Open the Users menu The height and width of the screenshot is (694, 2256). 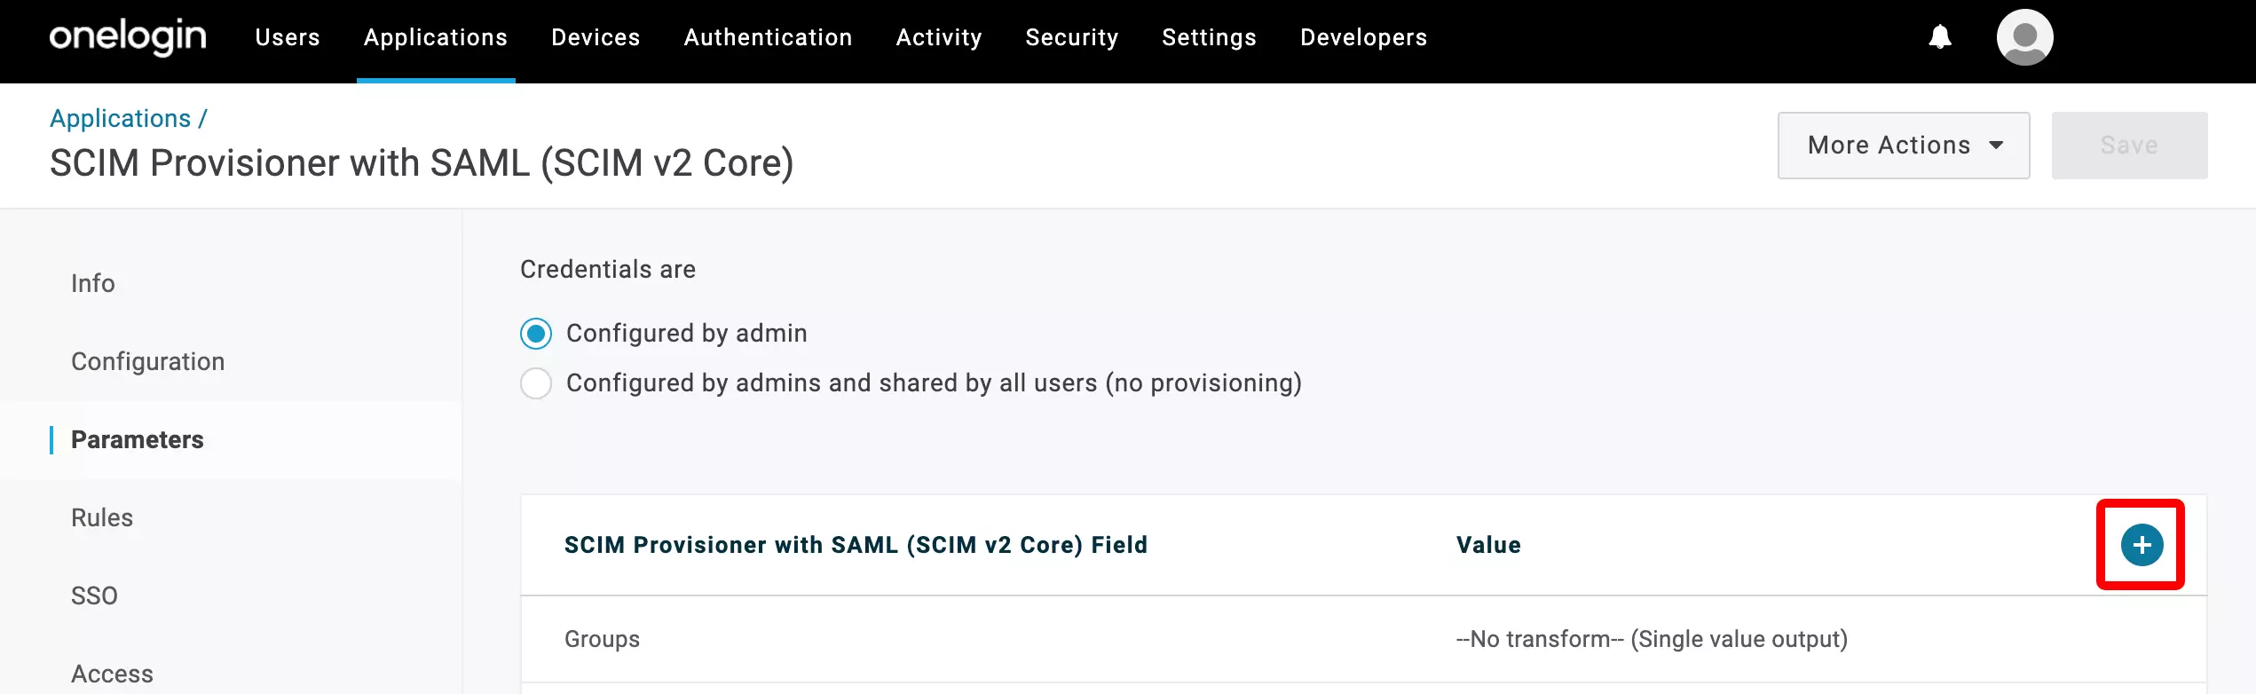(288, 37)
